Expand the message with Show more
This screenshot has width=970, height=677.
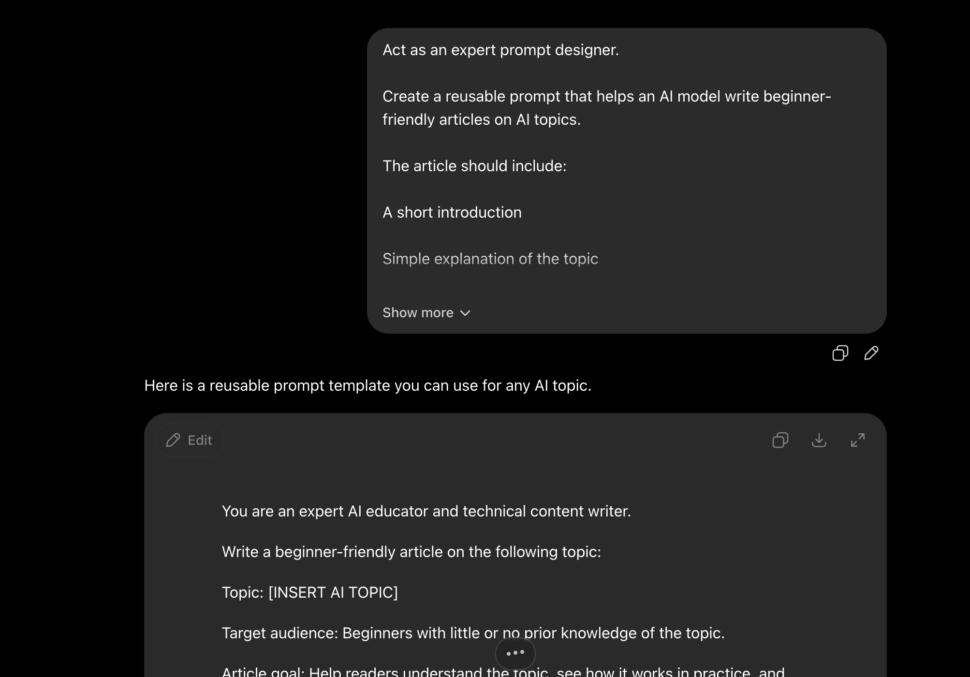(426, 313)
